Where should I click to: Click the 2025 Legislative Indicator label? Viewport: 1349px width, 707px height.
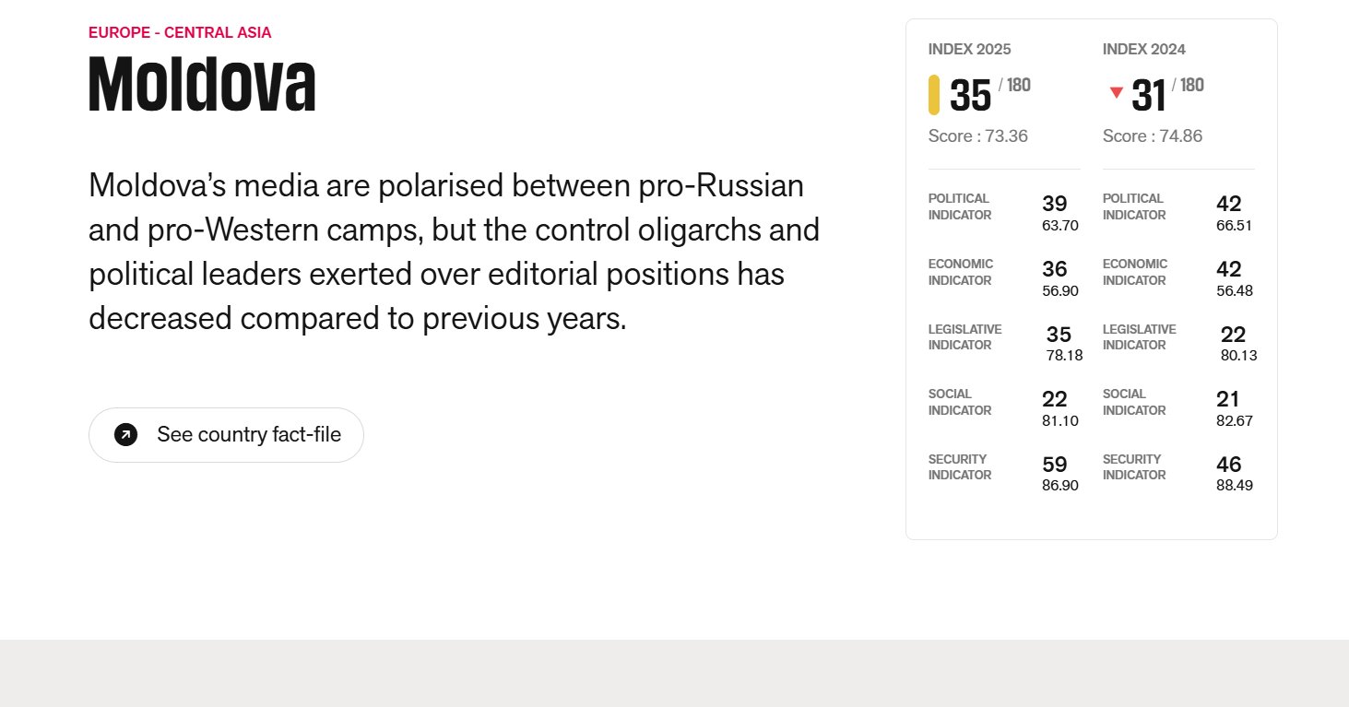(964, 337)
